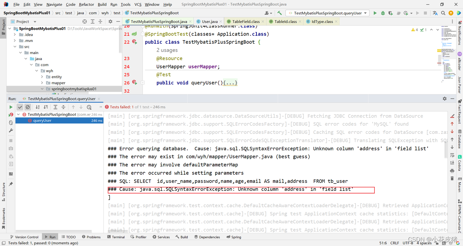Click the run gutter icon next to queryUser method
Screen dimensions: 463x246
point(135,82)
